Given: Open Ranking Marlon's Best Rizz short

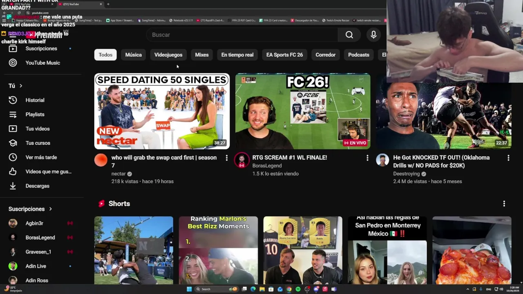Looking at the screenshot, I should click(218, 250).
